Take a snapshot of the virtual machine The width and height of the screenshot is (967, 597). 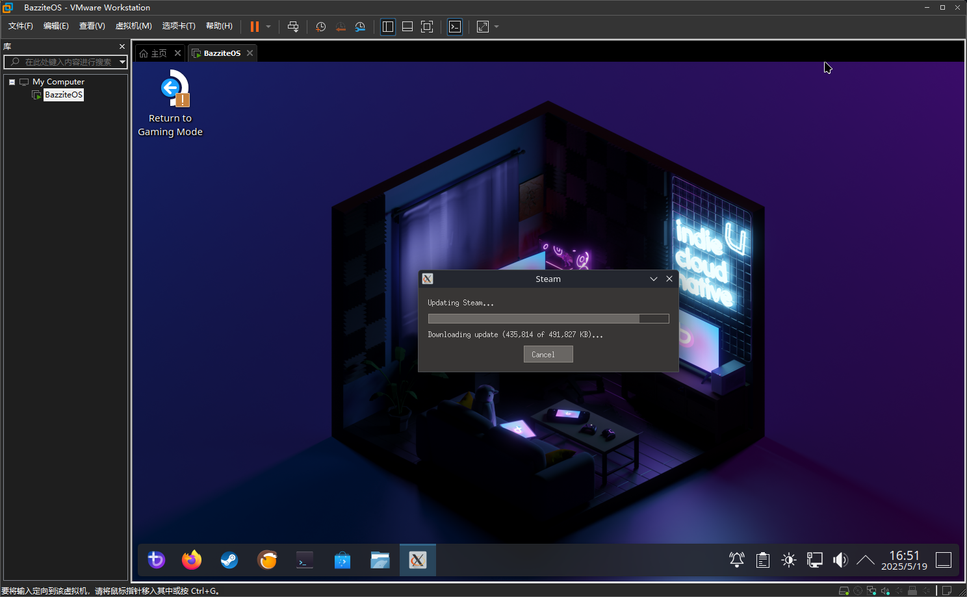tap(320, 27)
